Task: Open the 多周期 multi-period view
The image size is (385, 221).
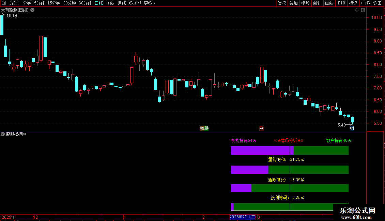Action: point(135,3)
